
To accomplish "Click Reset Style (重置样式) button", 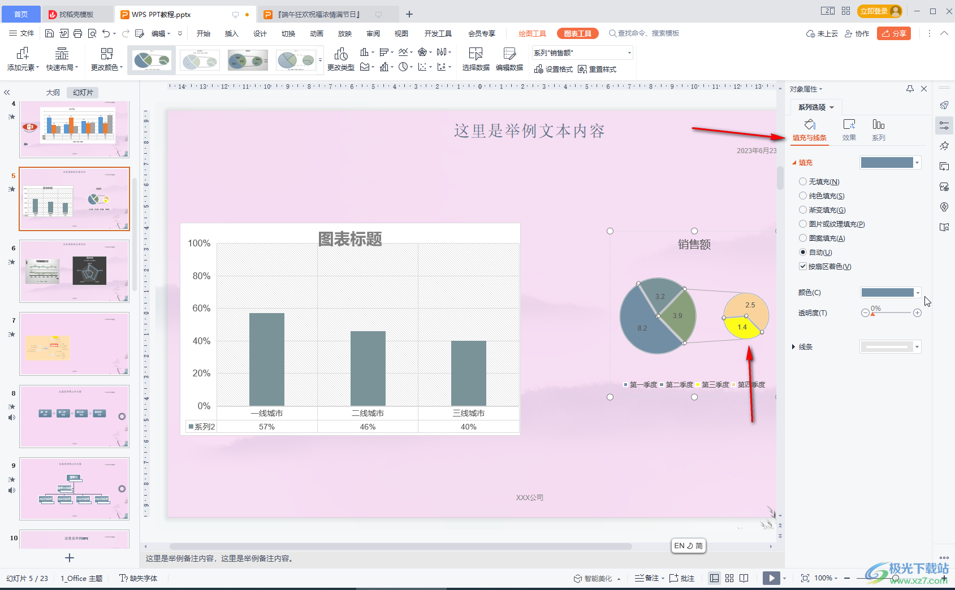I will click(597, 69).
